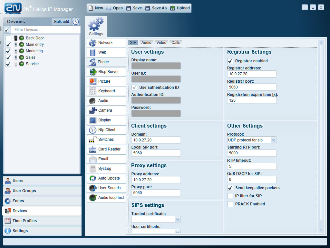330x248 pixels.
Task: Click the Registrar port field
Action: pyautogui.click(x=252, y=87)
